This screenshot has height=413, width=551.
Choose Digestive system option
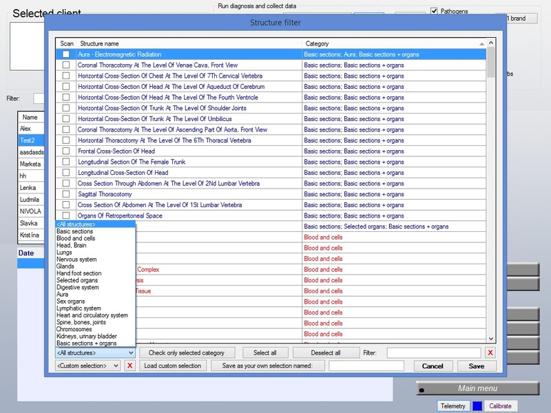(78, 287)
